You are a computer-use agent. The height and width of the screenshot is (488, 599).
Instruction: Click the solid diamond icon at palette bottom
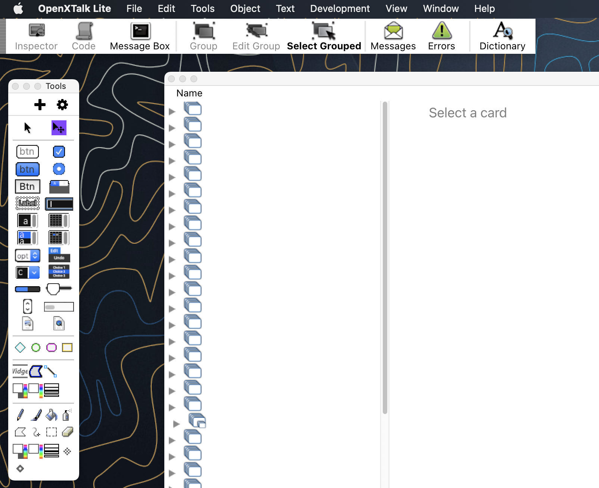click(x=20, y=469)
